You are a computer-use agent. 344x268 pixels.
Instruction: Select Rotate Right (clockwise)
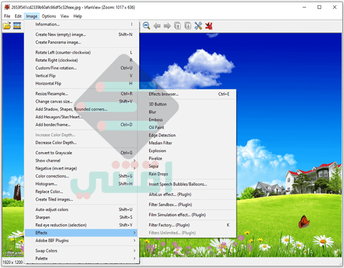click(82, 60)
